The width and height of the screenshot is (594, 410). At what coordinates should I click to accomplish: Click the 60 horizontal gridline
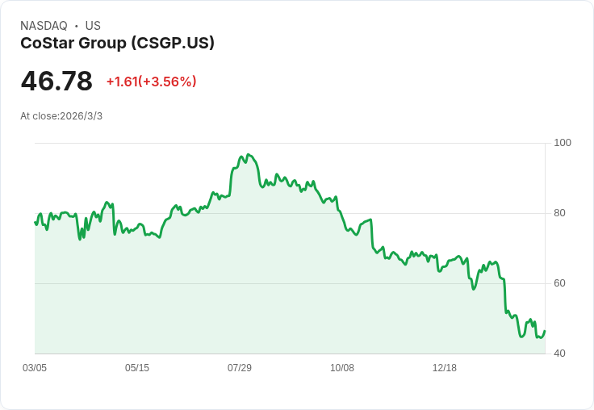pos(290,283)
